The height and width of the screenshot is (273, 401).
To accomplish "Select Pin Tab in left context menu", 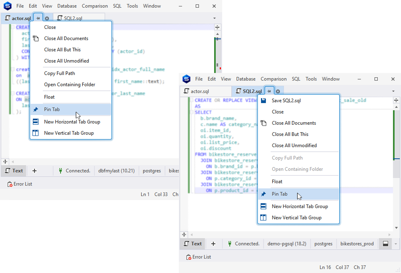I will tap(71, 109).
